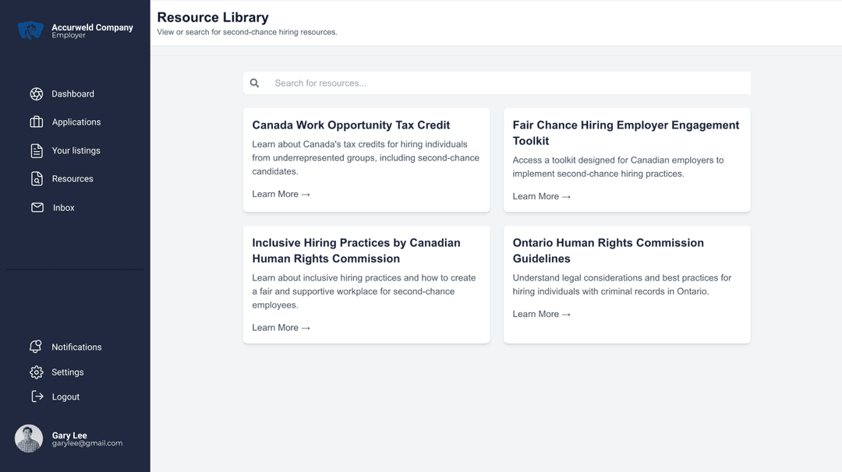
Task: Click the Logout arrow icon
Action: click(x=37, y=396)
